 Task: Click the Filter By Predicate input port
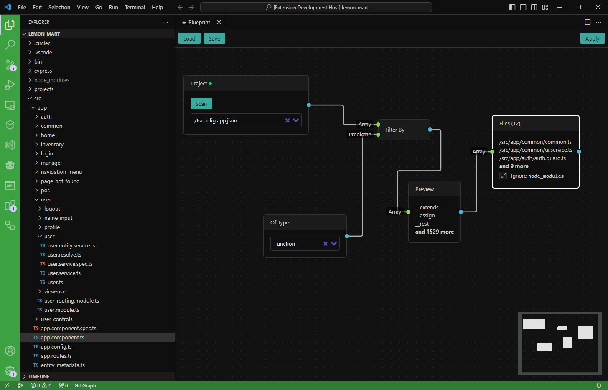coord(378,135)
